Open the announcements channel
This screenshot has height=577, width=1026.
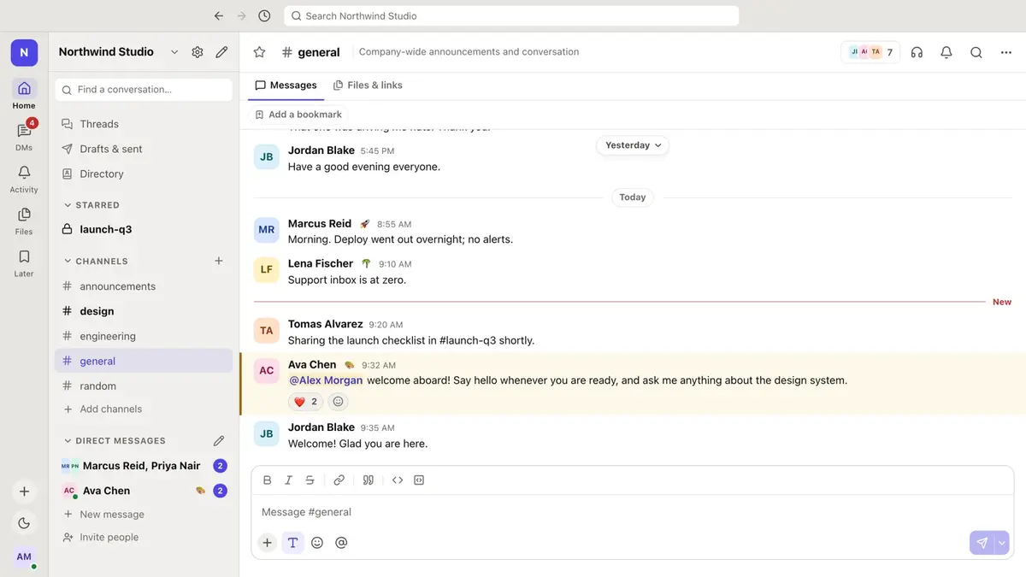click(144, 286)
